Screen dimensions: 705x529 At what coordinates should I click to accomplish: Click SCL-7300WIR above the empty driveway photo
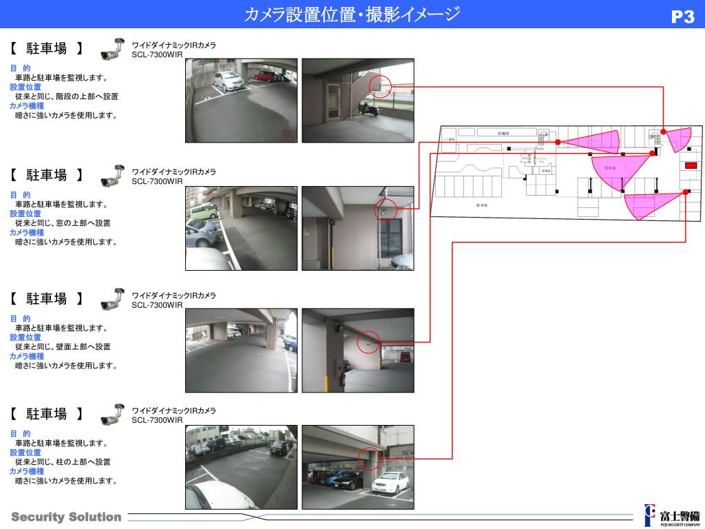[157, 305]
